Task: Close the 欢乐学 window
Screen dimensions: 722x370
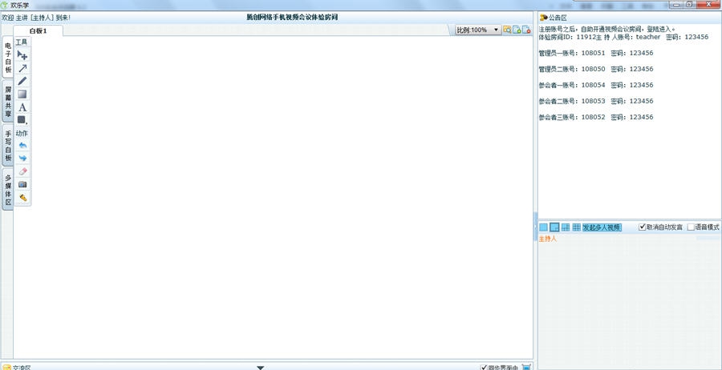Action: point(708,4)
